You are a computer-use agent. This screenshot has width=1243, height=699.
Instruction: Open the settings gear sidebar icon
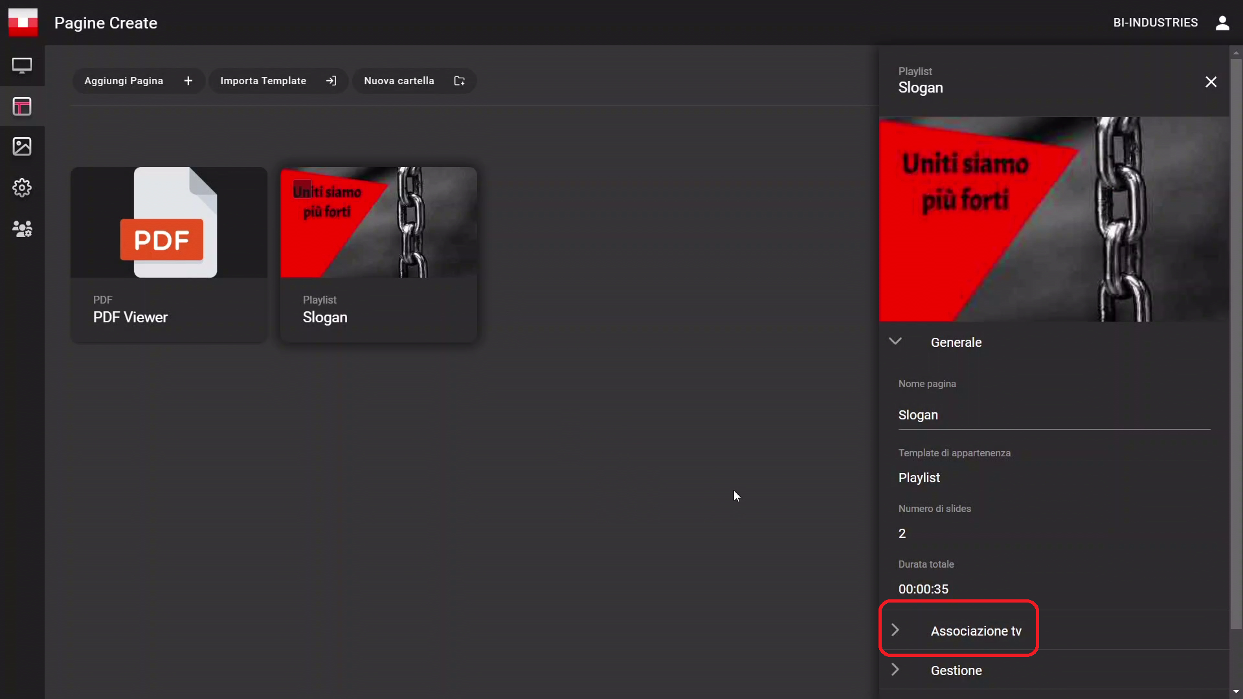click(22, 188)
